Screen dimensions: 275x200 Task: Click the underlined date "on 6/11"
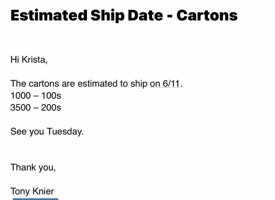[x=165, y=84]
